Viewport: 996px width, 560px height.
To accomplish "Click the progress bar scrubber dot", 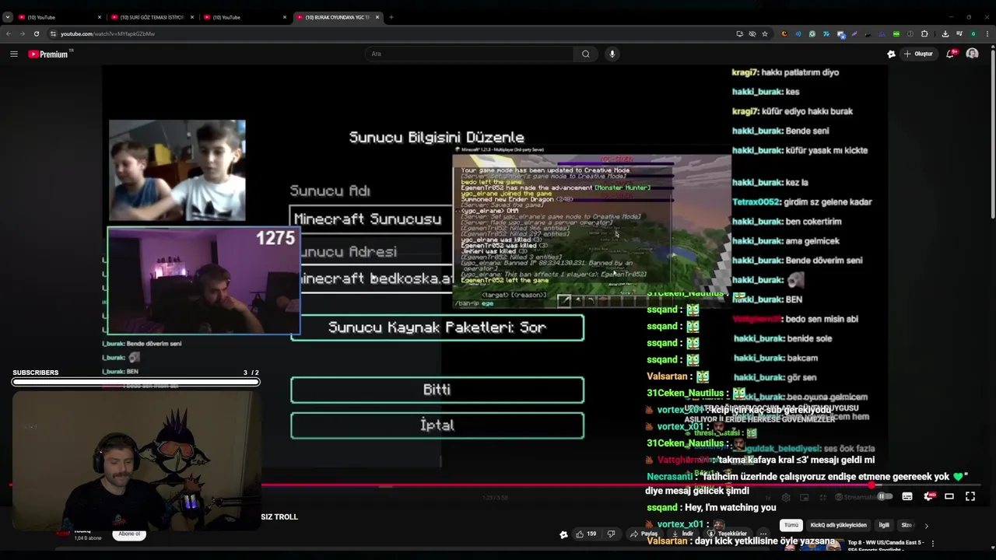I will pos(872,485).
